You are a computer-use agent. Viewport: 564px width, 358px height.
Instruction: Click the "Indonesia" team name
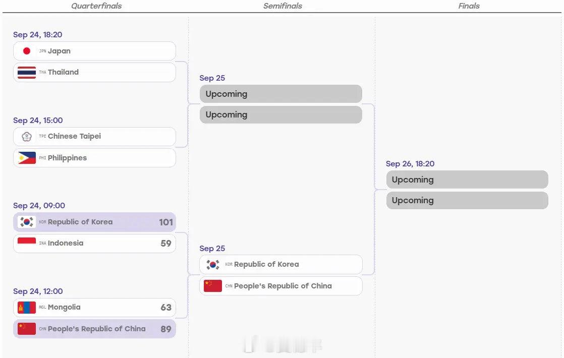(x=66, y=243)
